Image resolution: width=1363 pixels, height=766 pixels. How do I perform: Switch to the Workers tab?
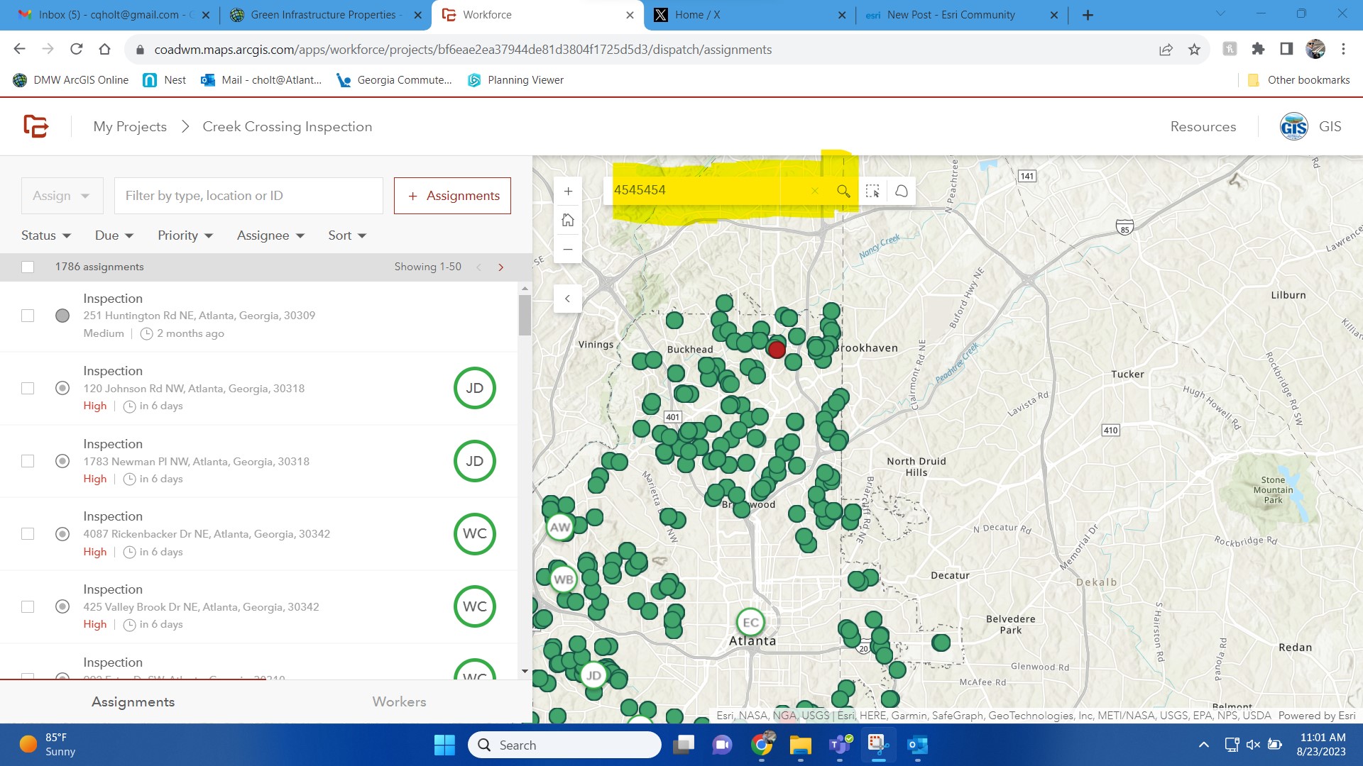pyautogui.click(x=399, y=701)
